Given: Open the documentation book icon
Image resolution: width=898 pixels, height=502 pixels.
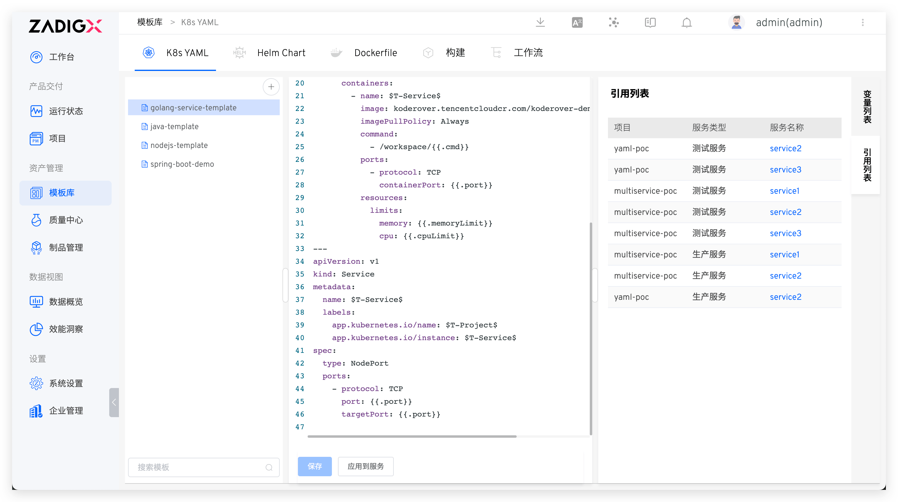Looking at the screenshot, I should tap(650, 22).
